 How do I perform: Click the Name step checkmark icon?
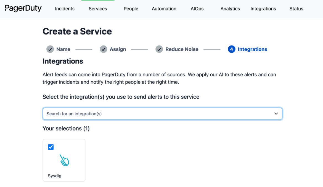click(x=50, y=49)
